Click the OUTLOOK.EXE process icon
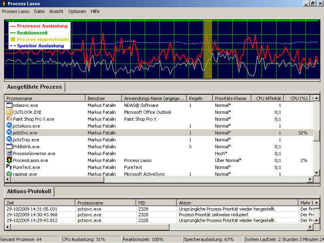Screen dimensions: 324x243 click(x=9, y=112)
